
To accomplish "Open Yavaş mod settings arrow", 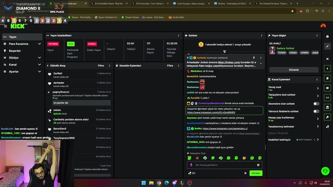I will 318,88.
